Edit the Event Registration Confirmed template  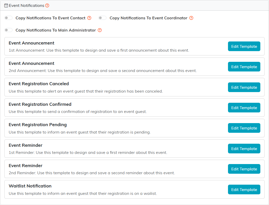tap(244, 108)
